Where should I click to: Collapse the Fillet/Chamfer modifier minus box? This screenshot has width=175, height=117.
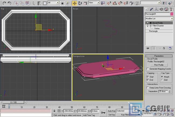150,26
